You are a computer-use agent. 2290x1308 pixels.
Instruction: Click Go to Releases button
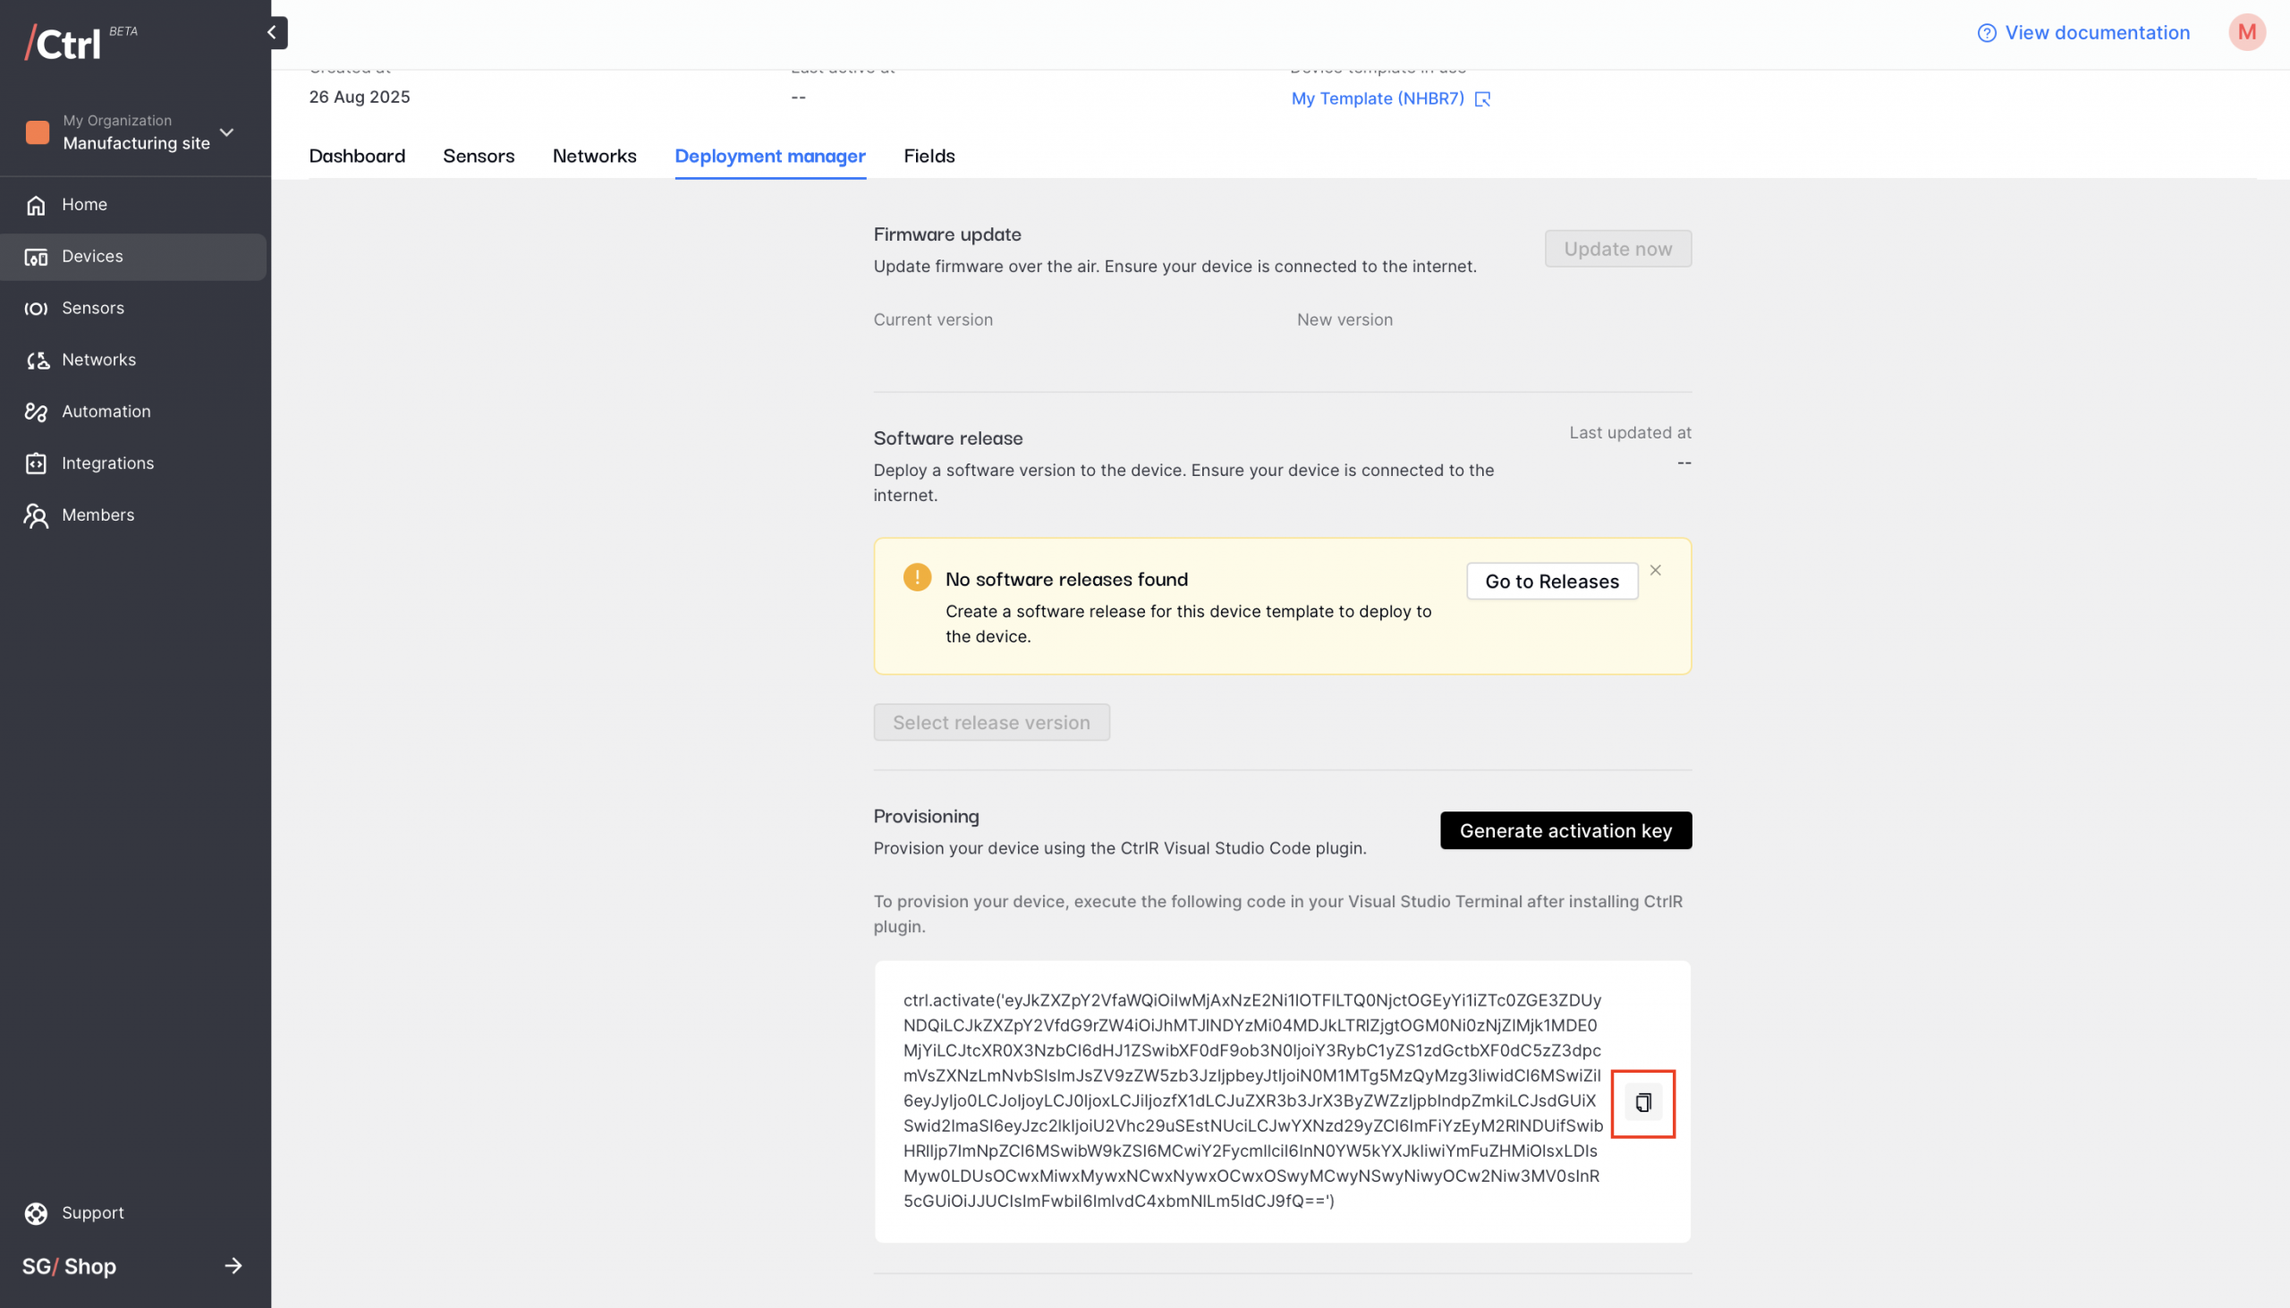point(1551,582)
